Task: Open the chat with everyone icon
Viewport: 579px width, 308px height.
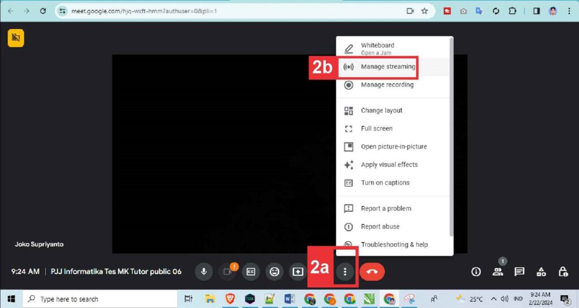Action: [x=519, y=272]
